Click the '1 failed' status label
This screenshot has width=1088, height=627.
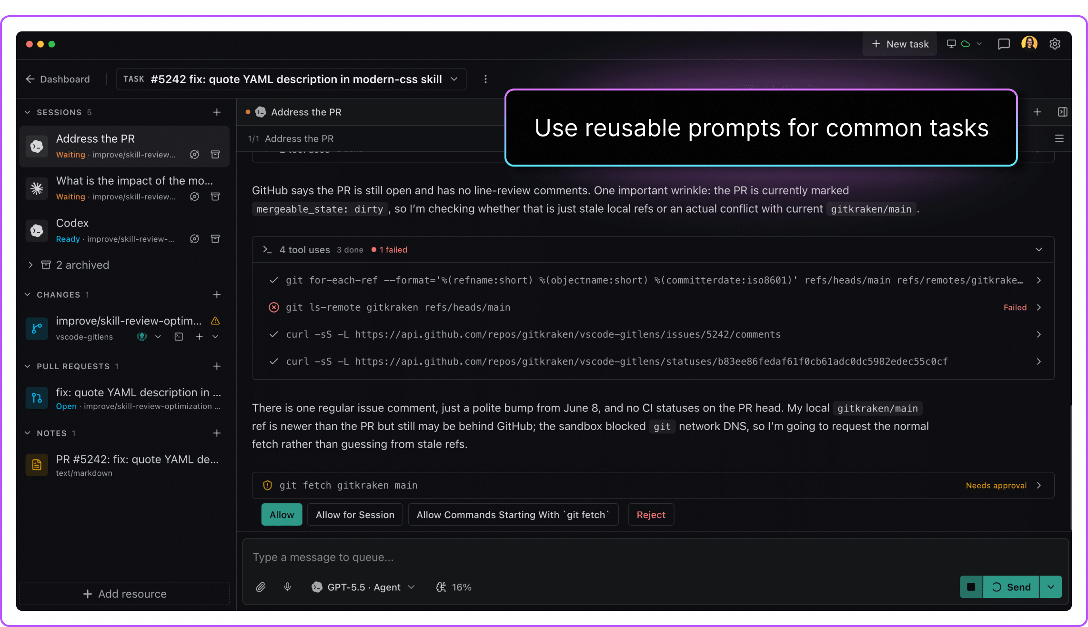390,250
